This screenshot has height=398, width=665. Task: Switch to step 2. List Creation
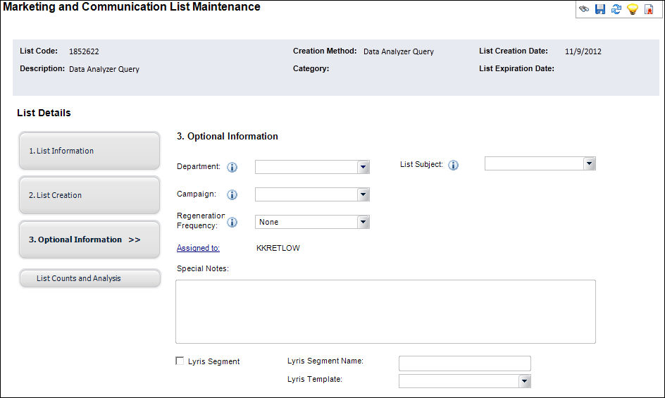89,195
